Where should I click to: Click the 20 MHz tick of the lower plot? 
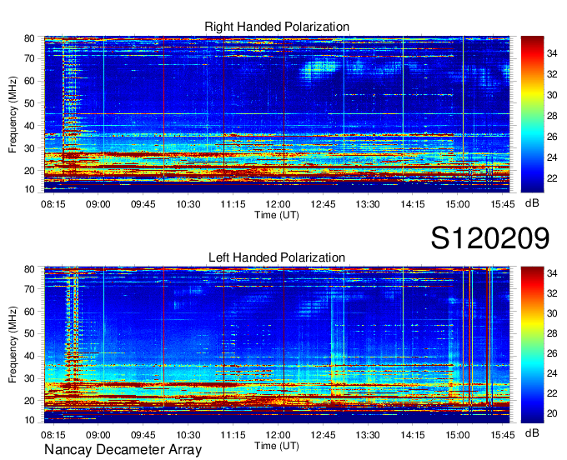pyautogui.click(x=29, y=401)
